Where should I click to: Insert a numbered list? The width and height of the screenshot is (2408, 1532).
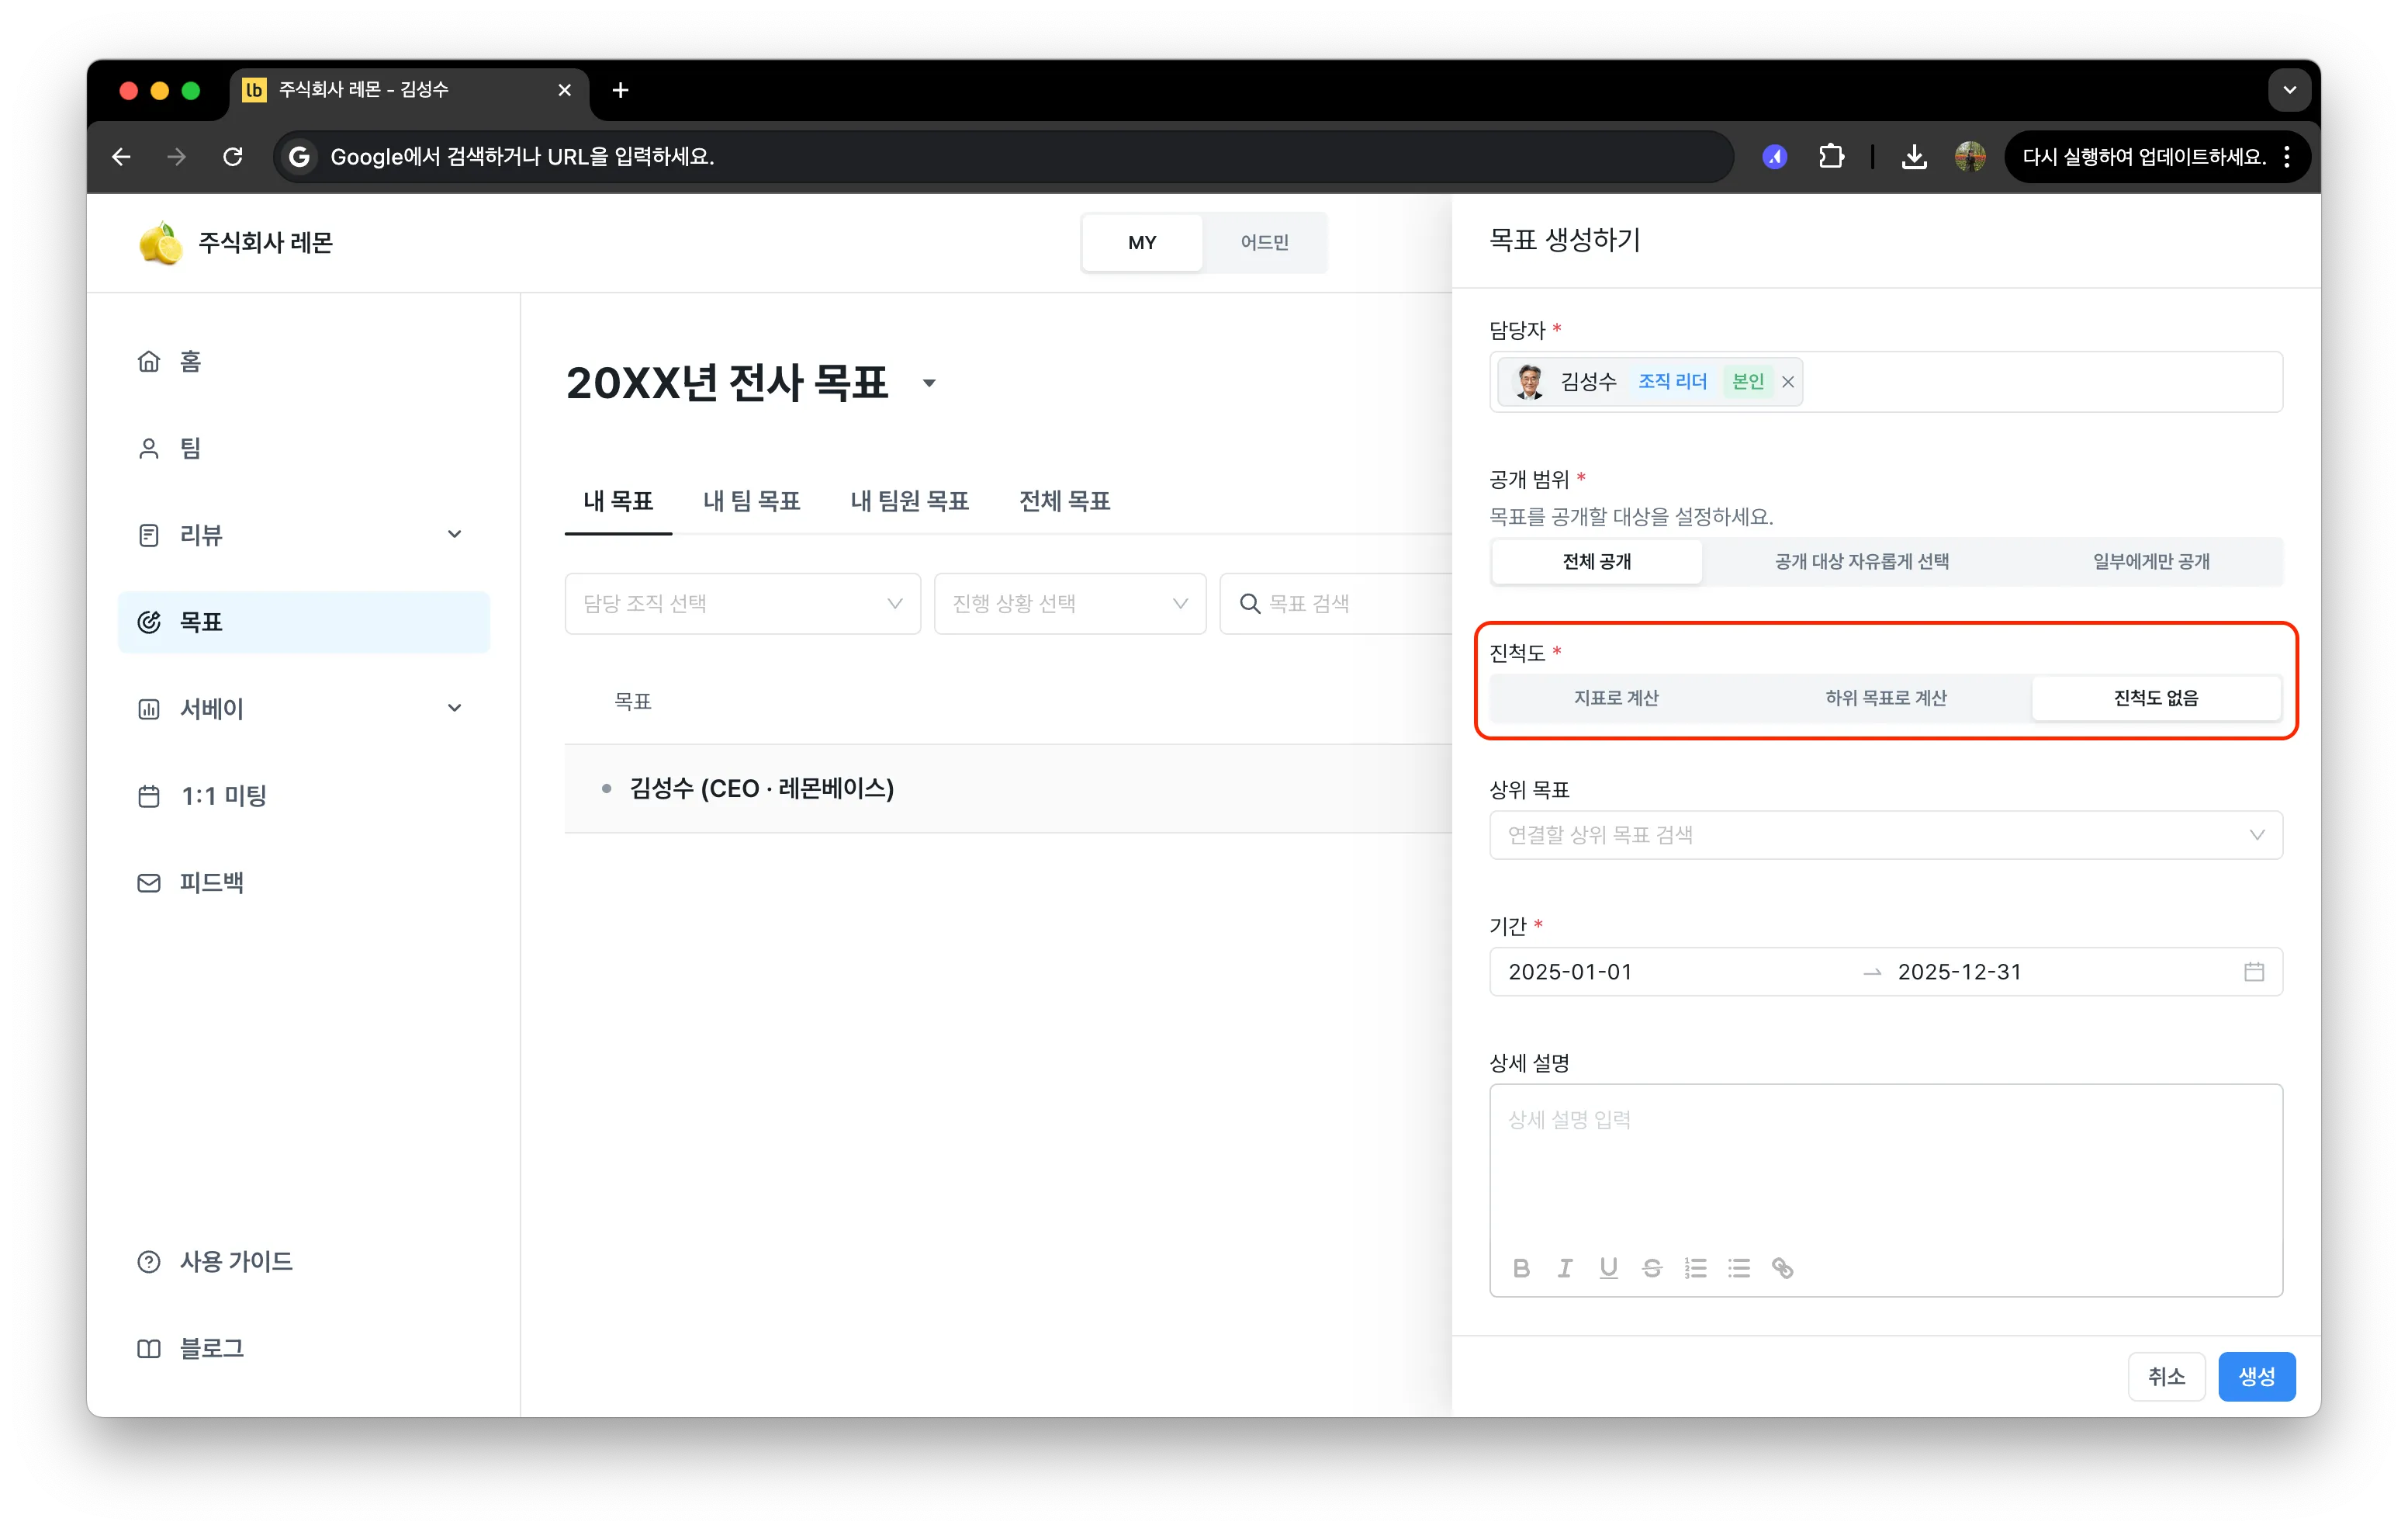[x=1696, y=1268]
